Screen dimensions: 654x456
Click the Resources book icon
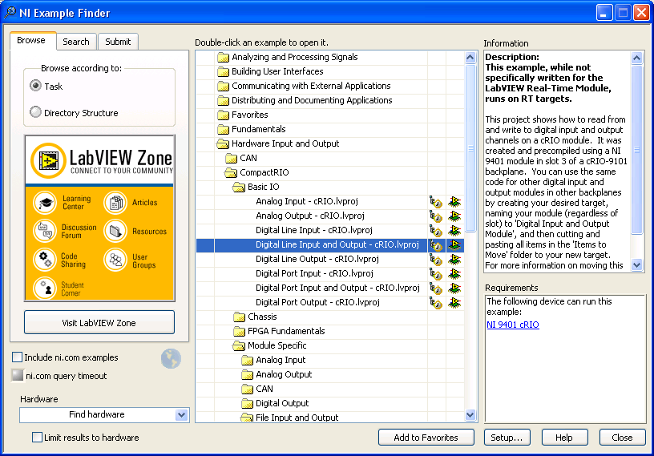coord(115,232)
